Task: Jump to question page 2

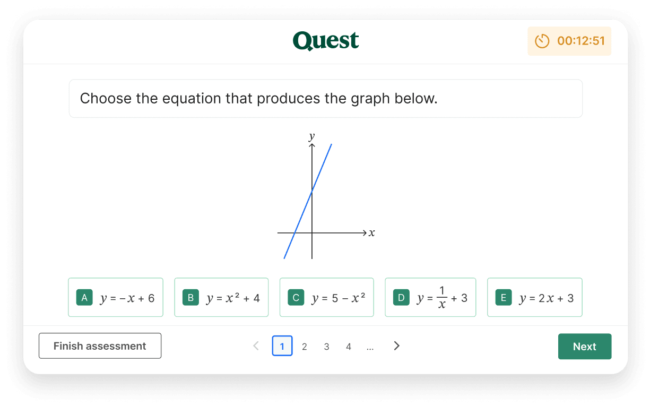Action: (305, 347)
